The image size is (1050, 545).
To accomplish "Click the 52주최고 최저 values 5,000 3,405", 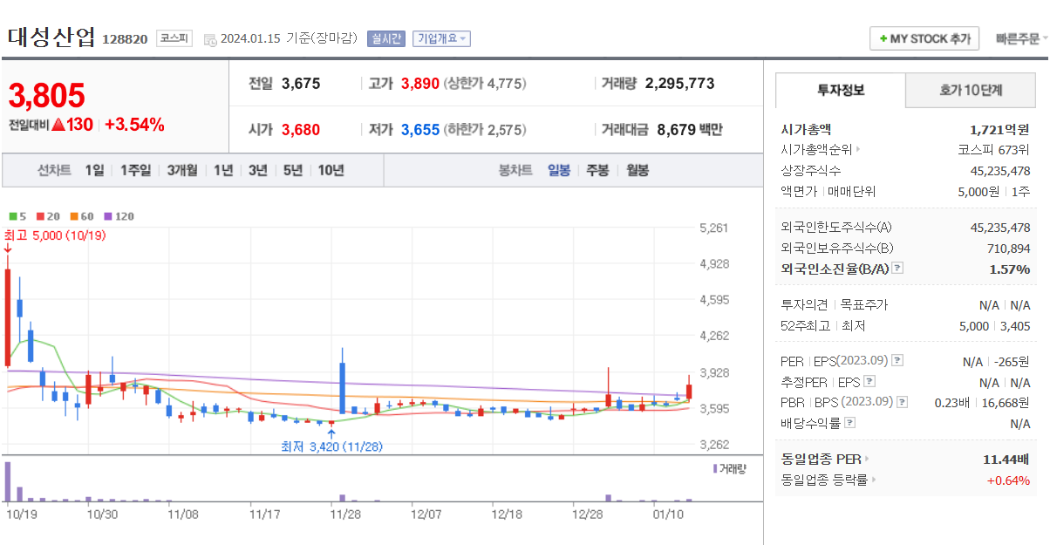I will pos(994,325).
